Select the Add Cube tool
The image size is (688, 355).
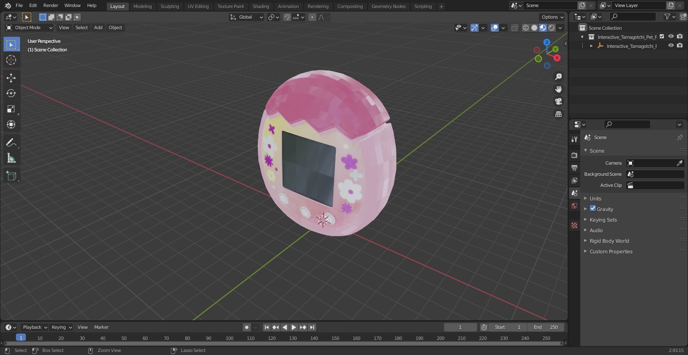(11, 176)
